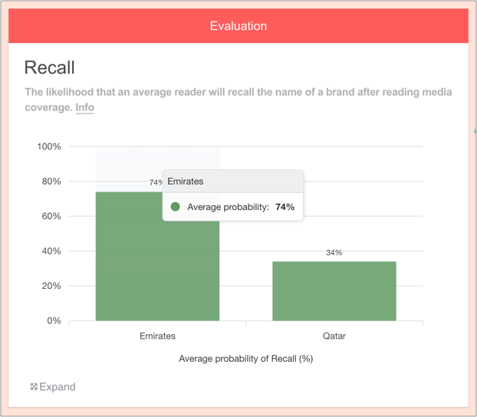477x417 pixels.
Task: Click the 0% y-axis label
Action: 54,321
